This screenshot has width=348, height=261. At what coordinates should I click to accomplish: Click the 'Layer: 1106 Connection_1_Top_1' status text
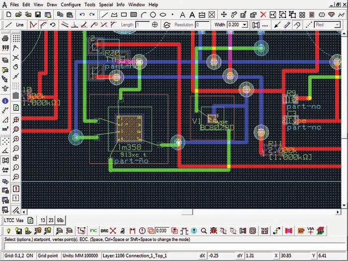(135, 256)
